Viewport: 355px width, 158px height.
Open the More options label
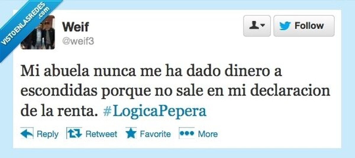click(208, 134)
